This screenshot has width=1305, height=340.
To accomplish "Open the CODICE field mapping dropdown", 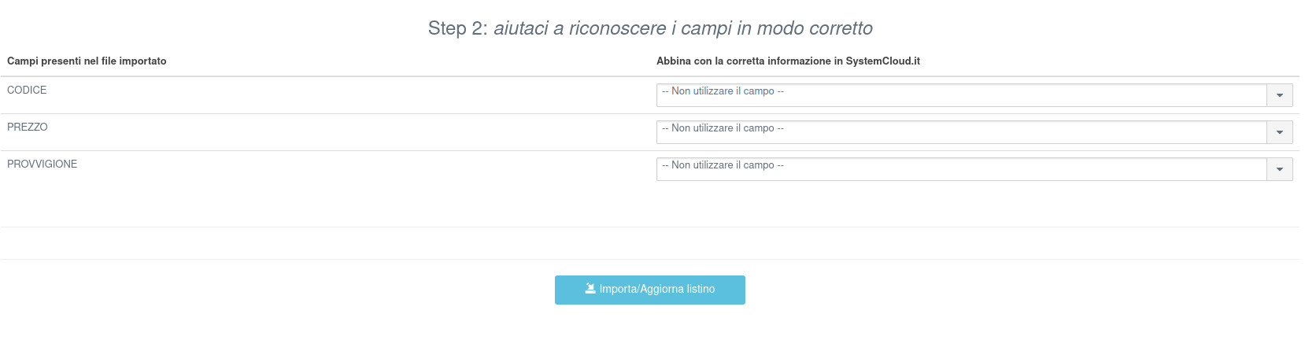I will coord(961,95).
